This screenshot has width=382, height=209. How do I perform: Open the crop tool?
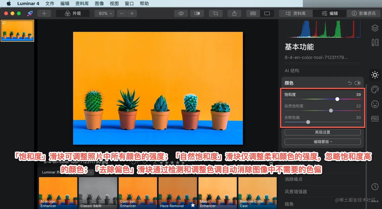(x=216, y=13)
